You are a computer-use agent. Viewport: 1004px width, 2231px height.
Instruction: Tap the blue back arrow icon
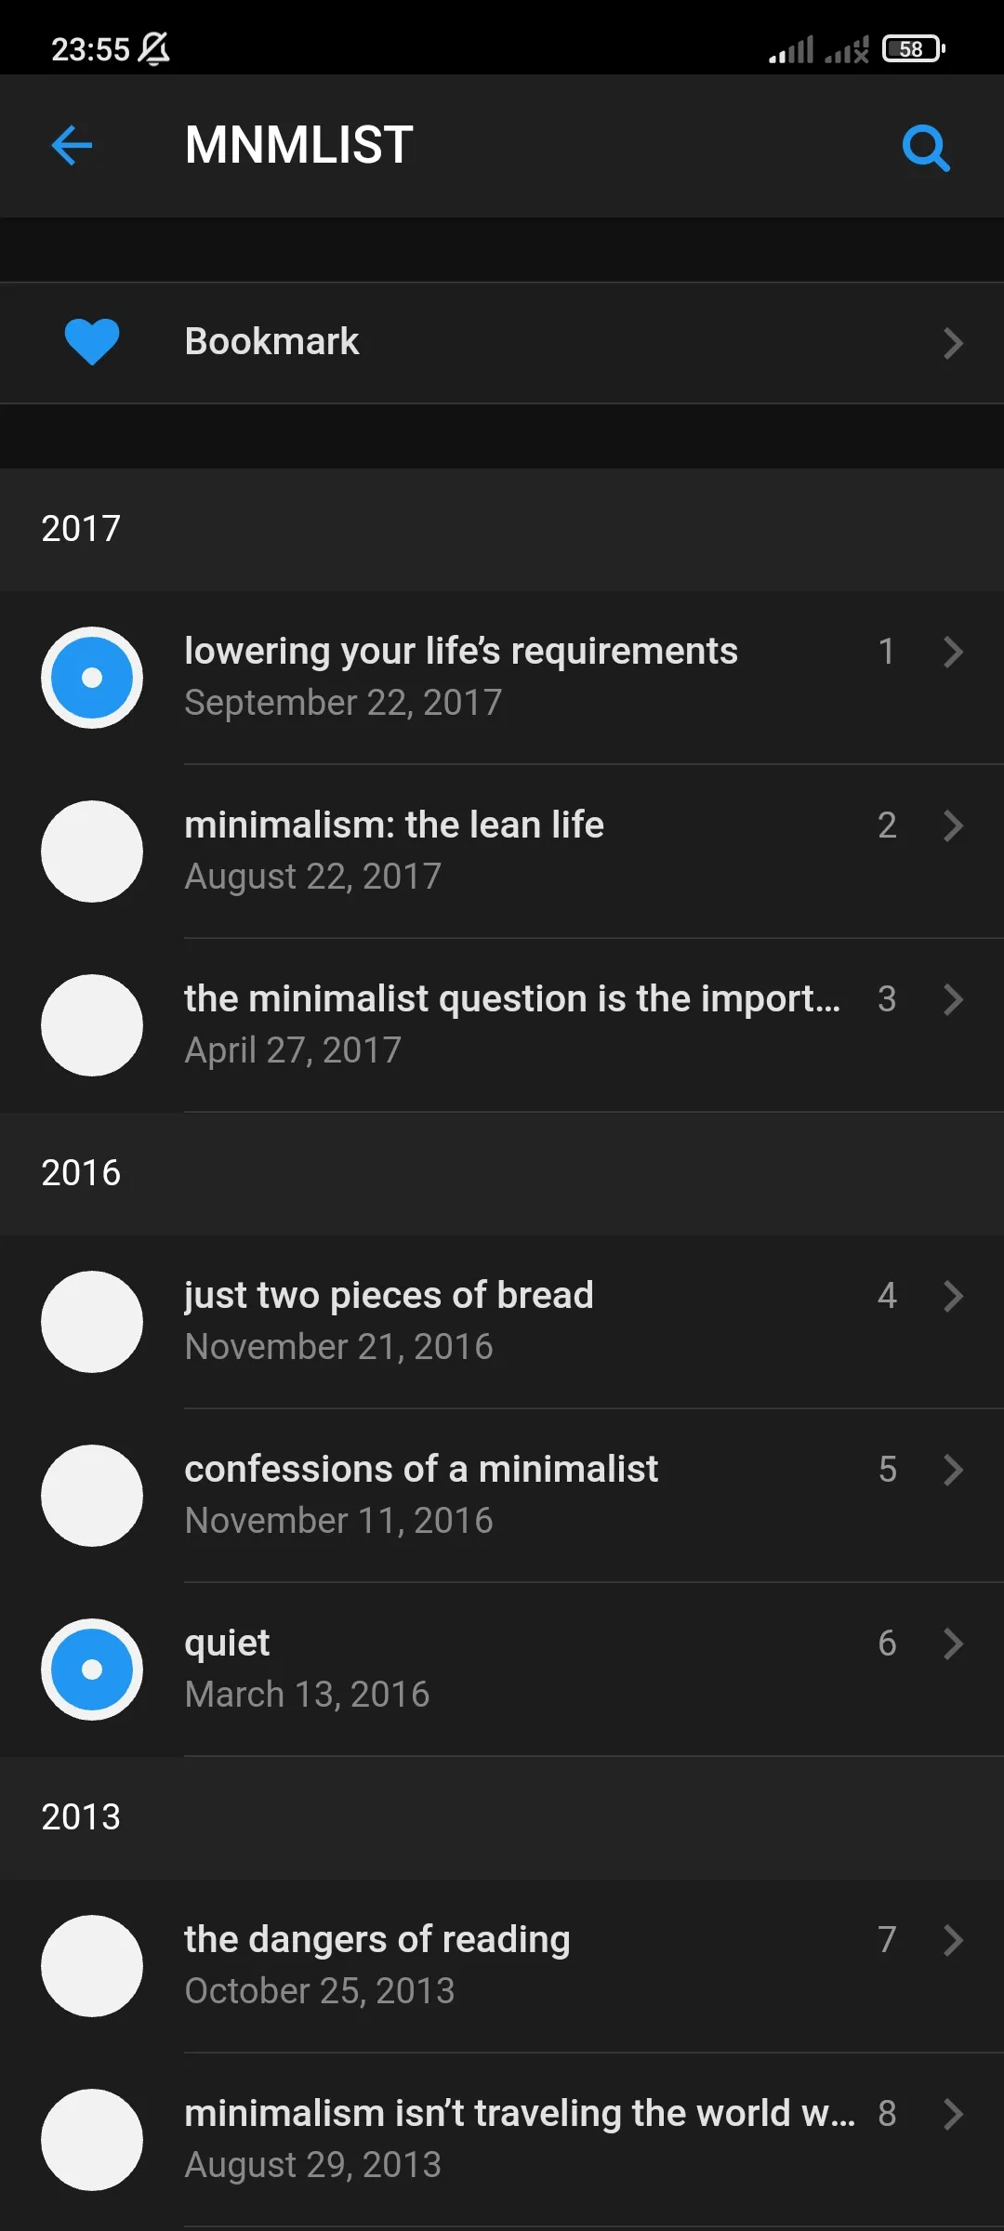point(72,146)
